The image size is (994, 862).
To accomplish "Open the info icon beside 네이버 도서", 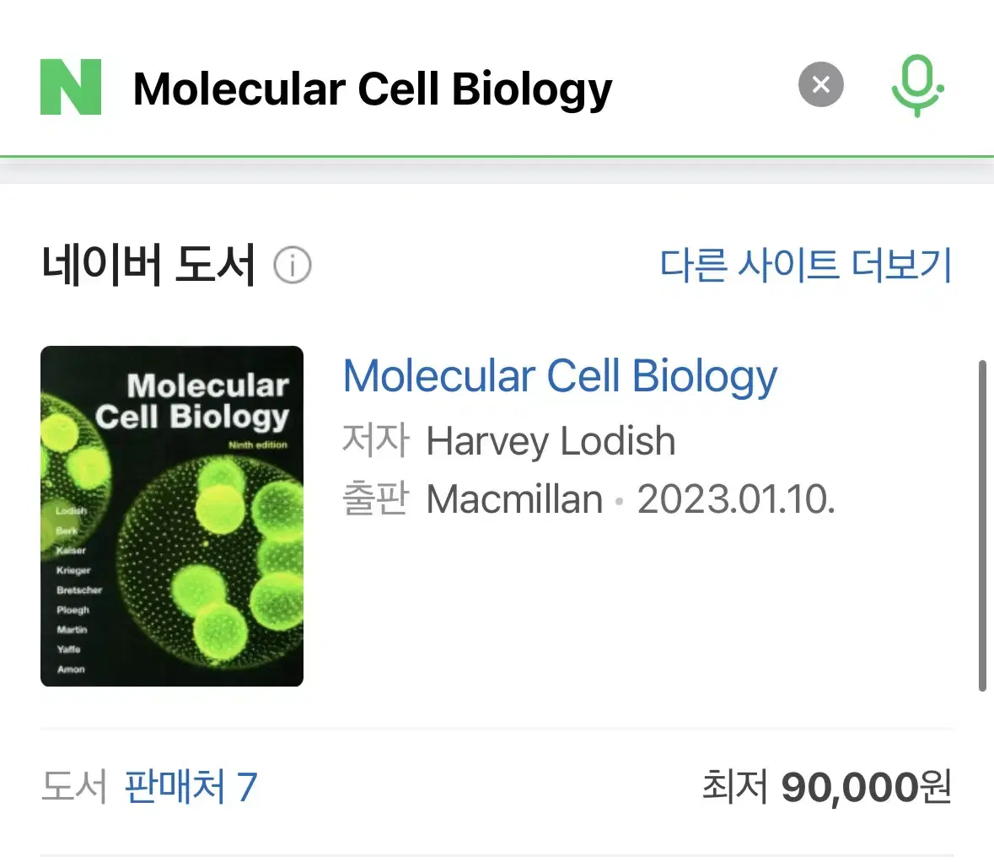I will tap(293, 265).
